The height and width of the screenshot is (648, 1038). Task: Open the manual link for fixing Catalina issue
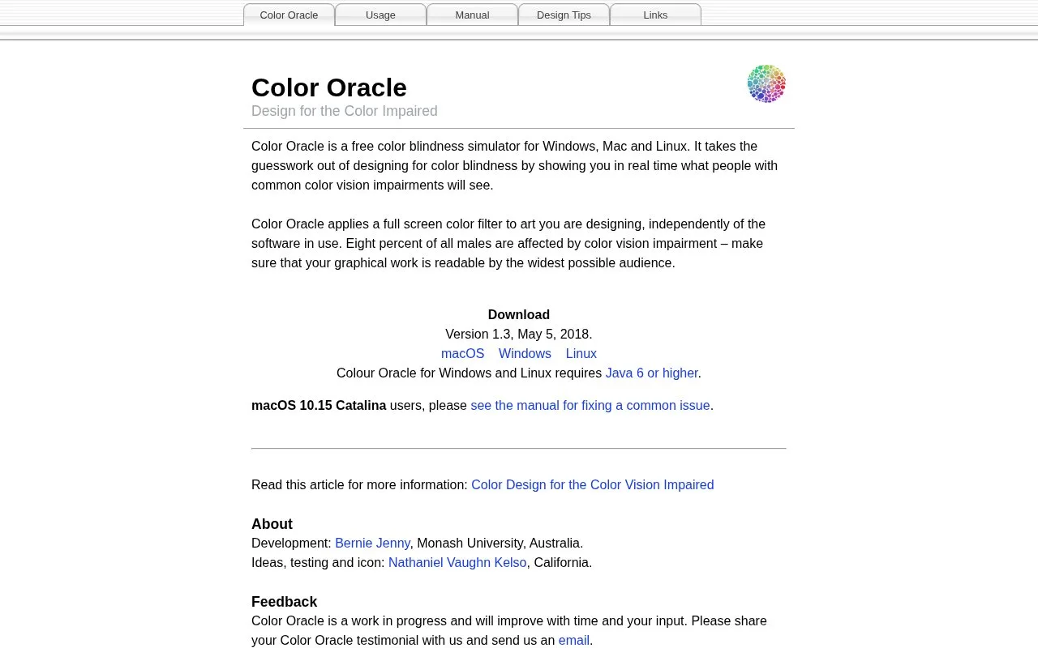590,405
